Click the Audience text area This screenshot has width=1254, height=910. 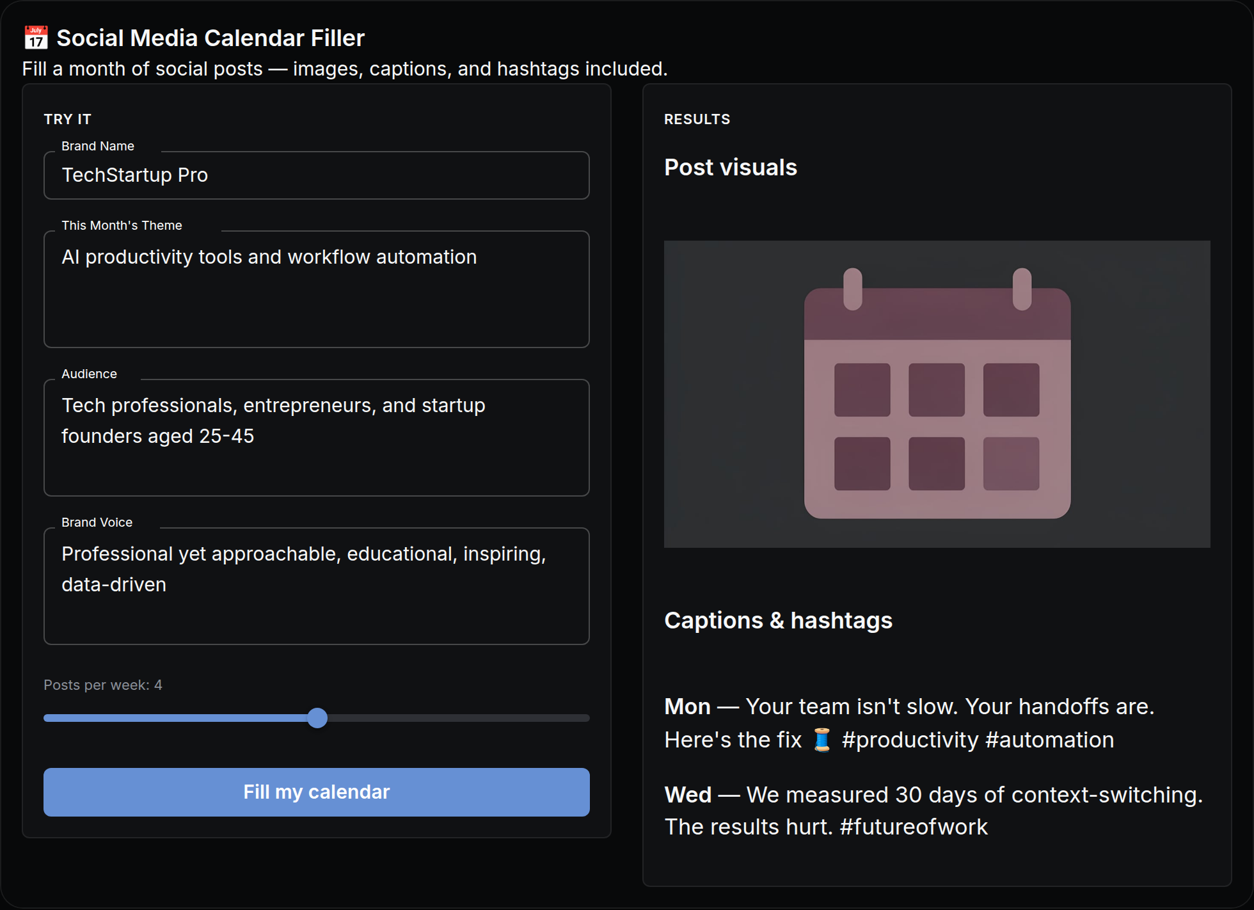click(316, 437)
